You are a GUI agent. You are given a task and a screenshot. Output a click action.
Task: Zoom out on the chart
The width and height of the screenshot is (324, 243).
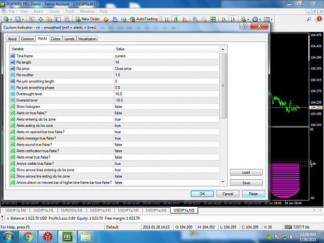point(204,19)
